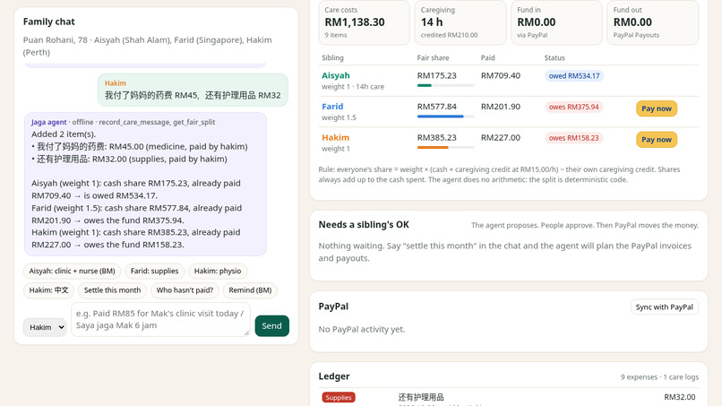Click the 'owes RM158.23' status badge

(573, 138)
